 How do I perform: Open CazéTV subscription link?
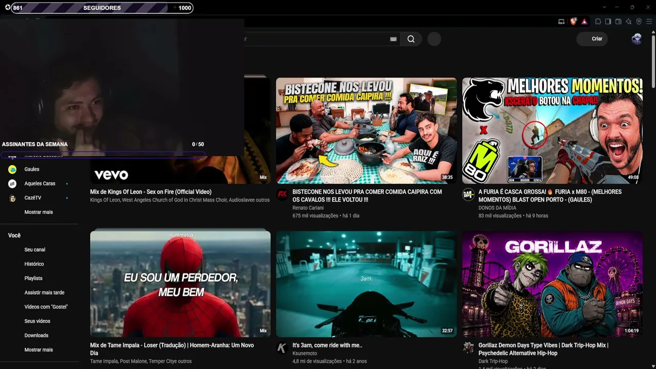(x=33, y=198)
